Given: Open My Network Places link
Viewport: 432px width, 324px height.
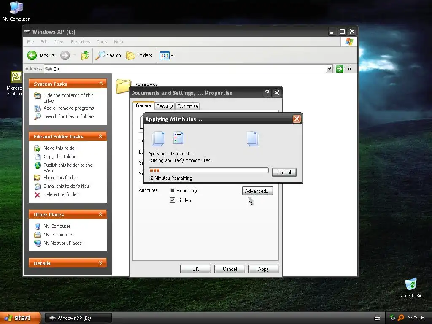Looking at the screenshot, I should [62, 243].
